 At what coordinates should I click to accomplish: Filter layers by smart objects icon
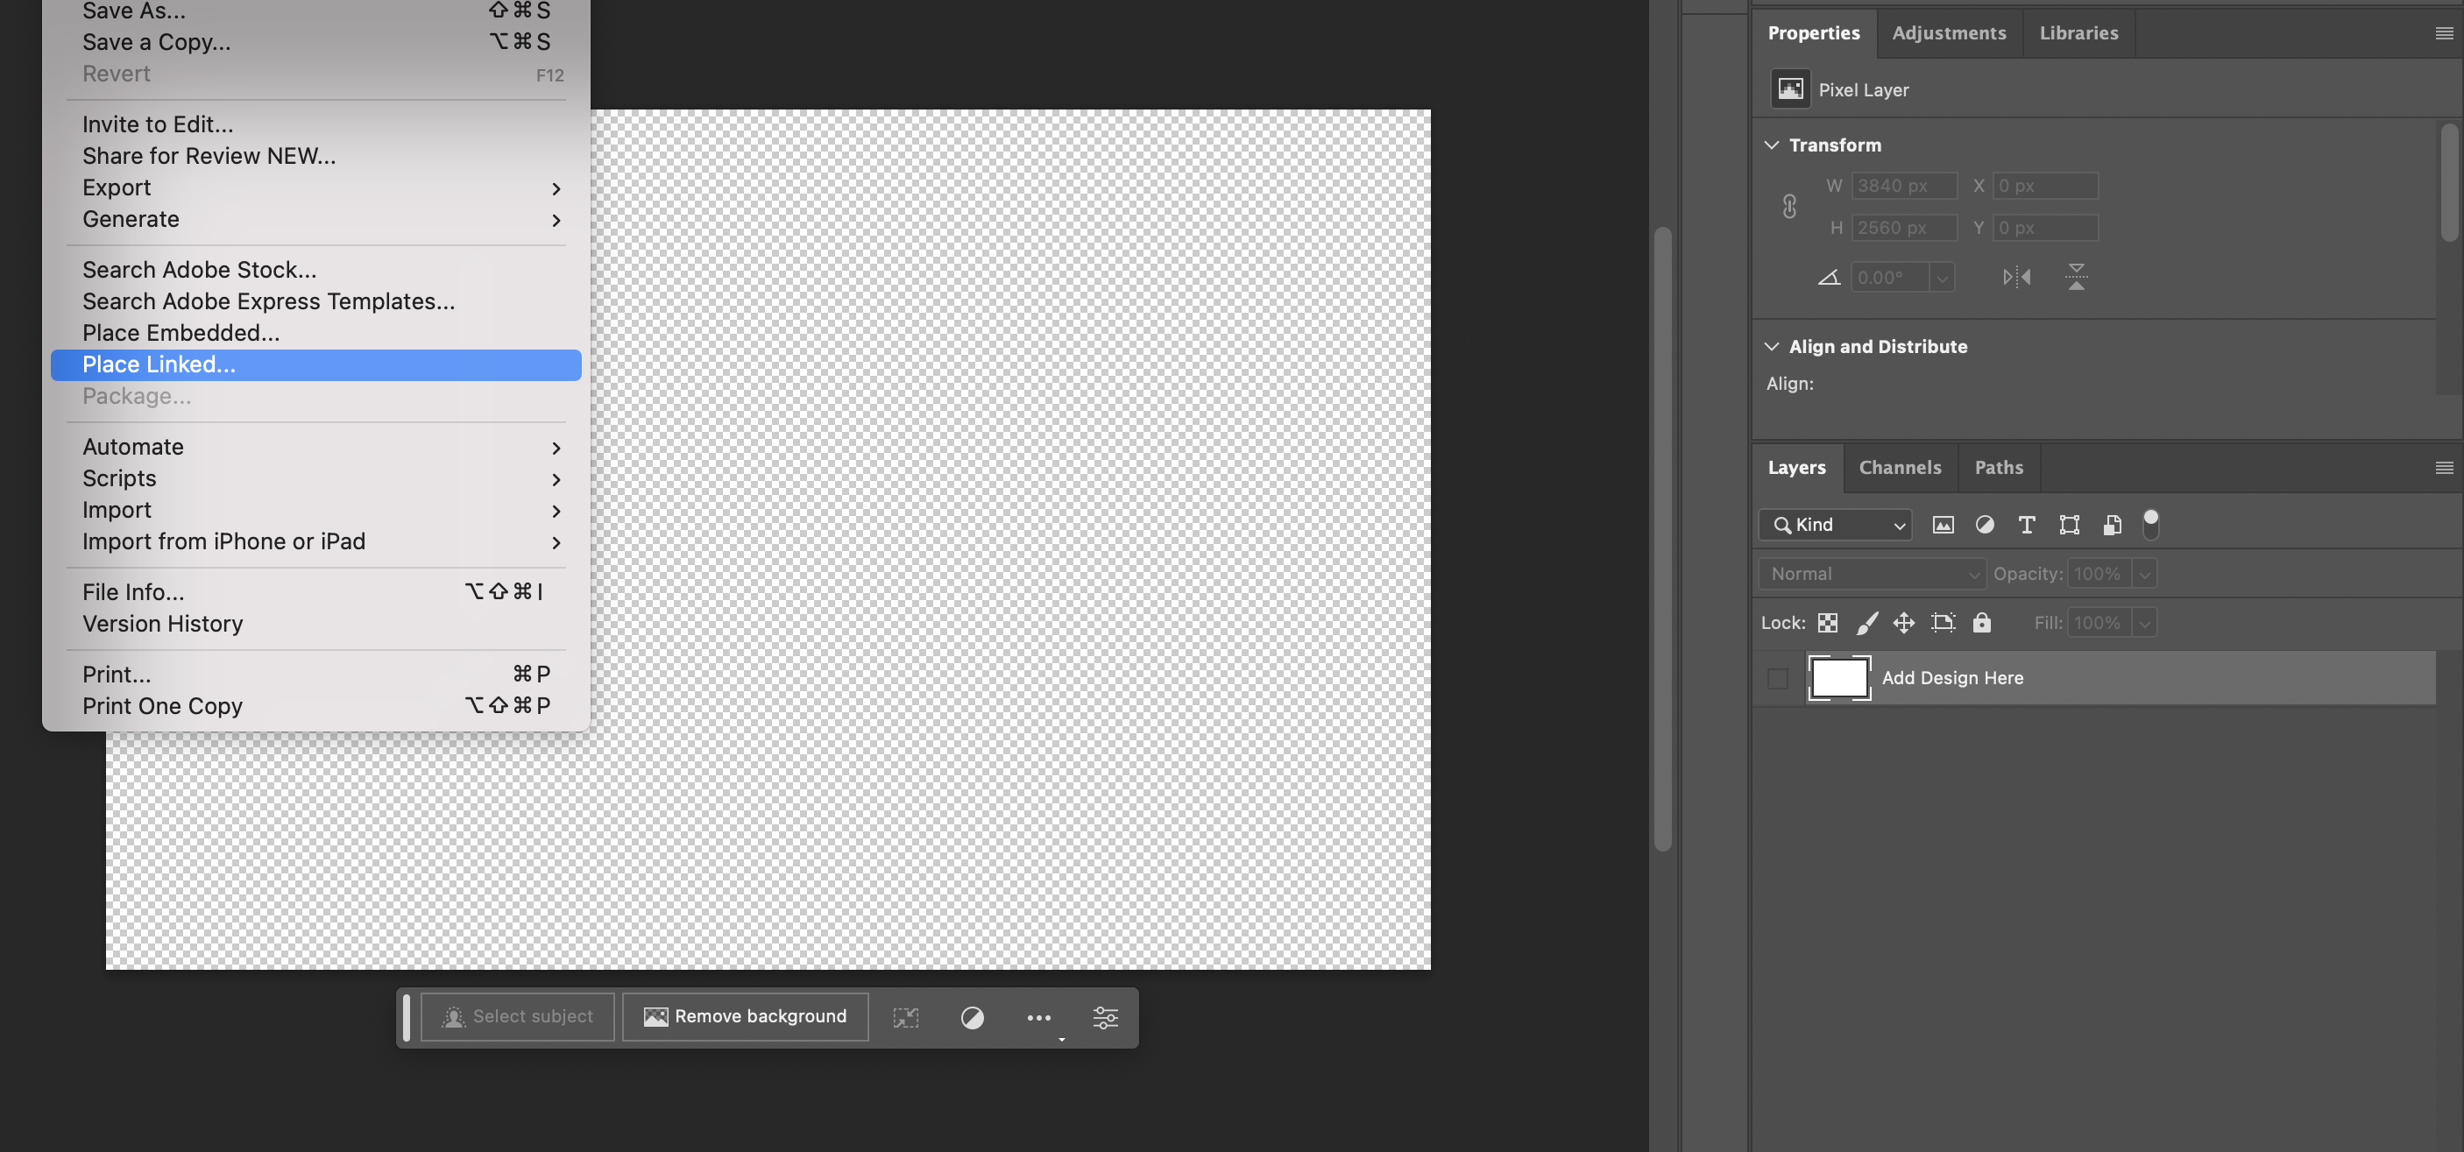(2112, 525)
